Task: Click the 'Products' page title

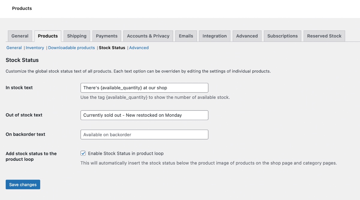Action: pos(22,8)
